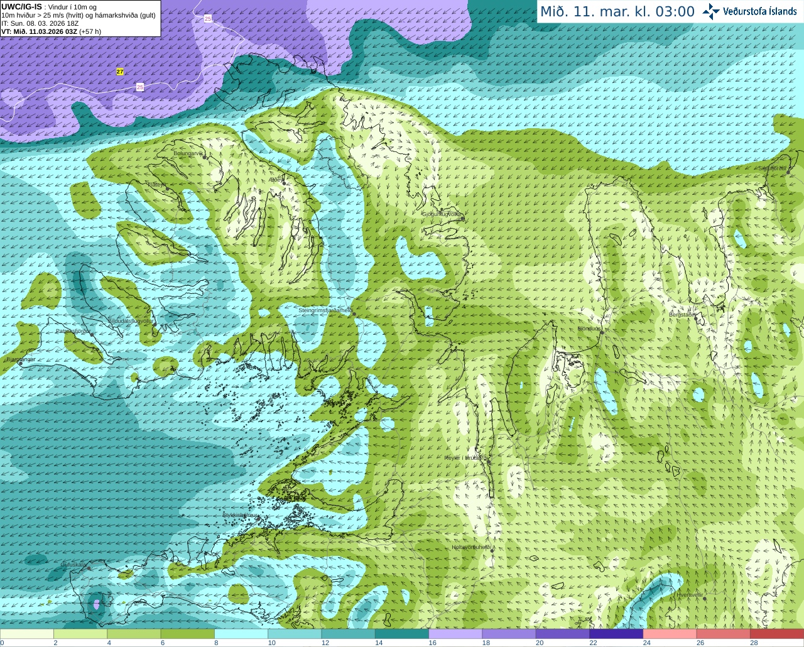Select the Bolungarvík station label
The width and height of the screenshot is (804, 647).
pos(188,153)
